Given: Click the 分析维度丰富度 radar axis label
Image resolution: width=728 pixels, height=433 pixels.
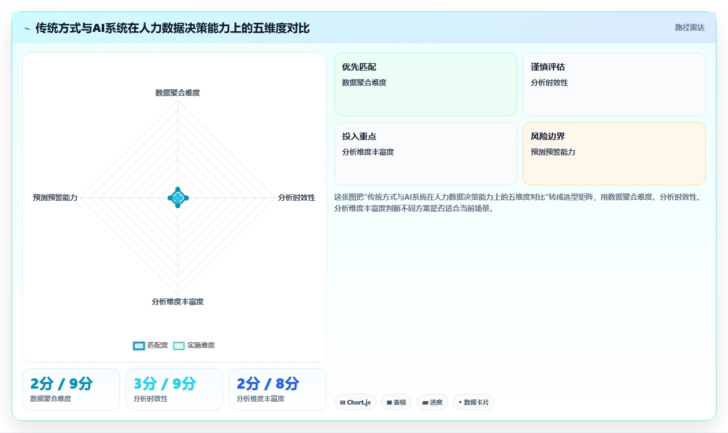Looking at the screenshot, I should tap(177, 302).
